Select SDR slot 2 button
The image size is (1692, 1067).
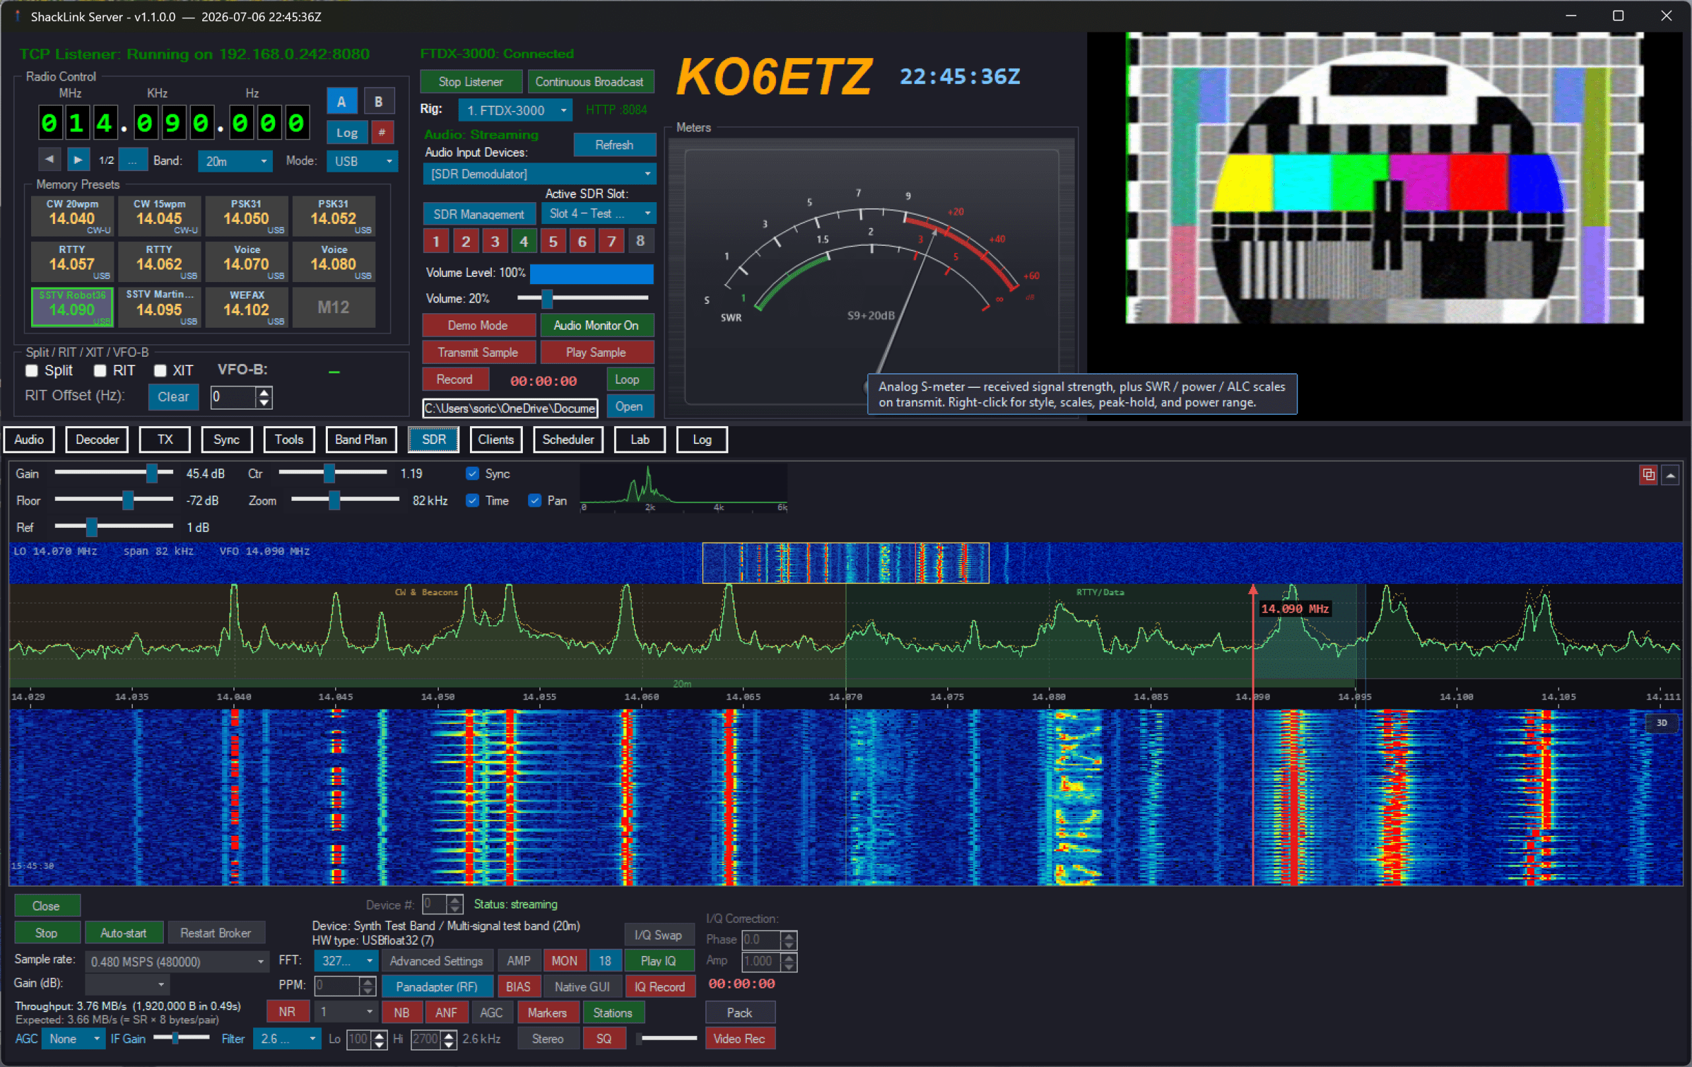point(465,242)
